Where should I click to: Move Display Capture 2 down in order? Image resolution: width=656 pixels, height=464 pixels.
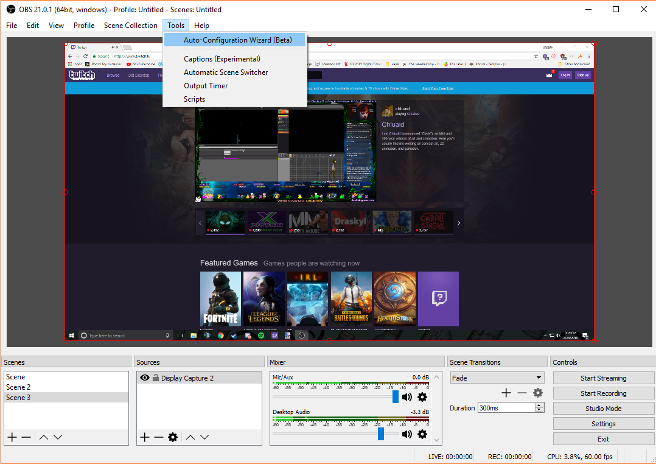[206, 437]
